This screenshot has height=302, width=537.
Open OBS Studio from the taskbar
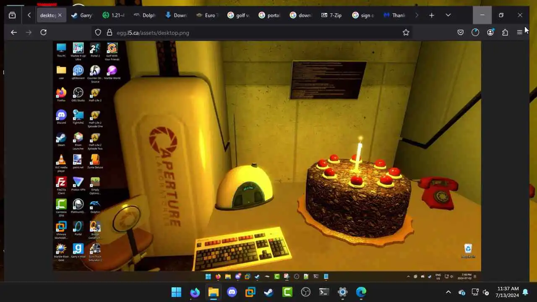(x=306, y=292)
